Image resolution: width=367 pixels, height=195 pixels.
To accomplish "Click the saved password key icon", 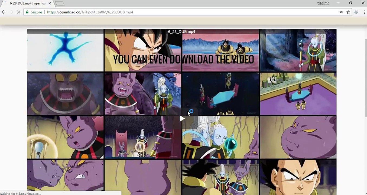I will coord(342,12).
